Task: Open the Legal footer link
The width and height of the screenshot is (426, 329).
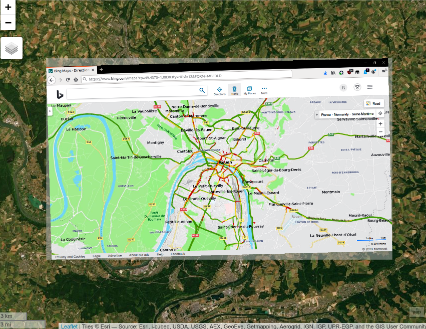Action: tap(97, 256)
